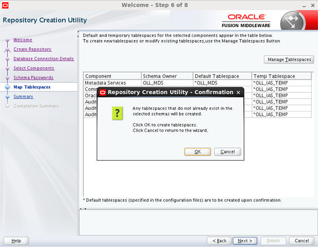318x247 pixels.
Task: Go to Create Repository step
Action: pyautogui.click(x=32, y=49)
